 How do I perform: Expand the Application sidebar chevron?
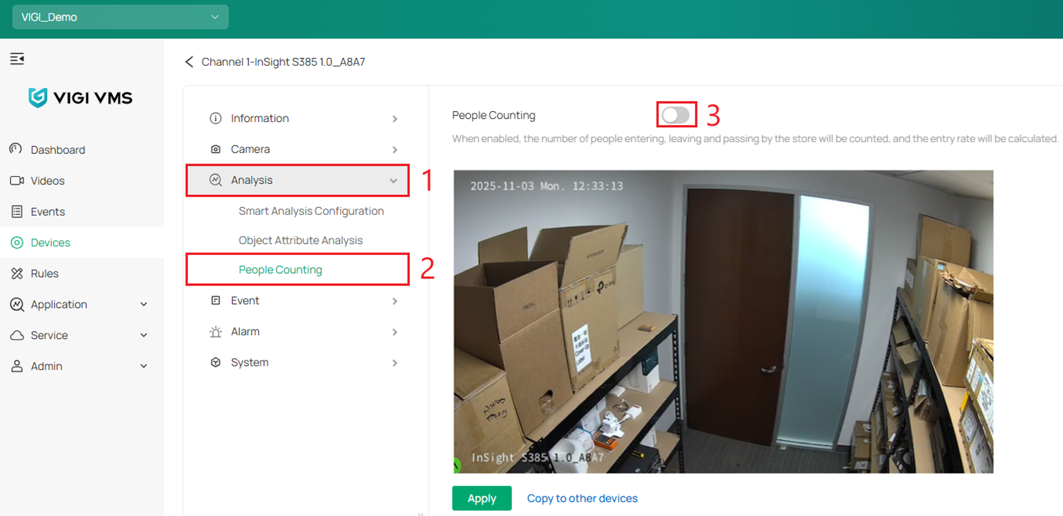pos(144,304)
